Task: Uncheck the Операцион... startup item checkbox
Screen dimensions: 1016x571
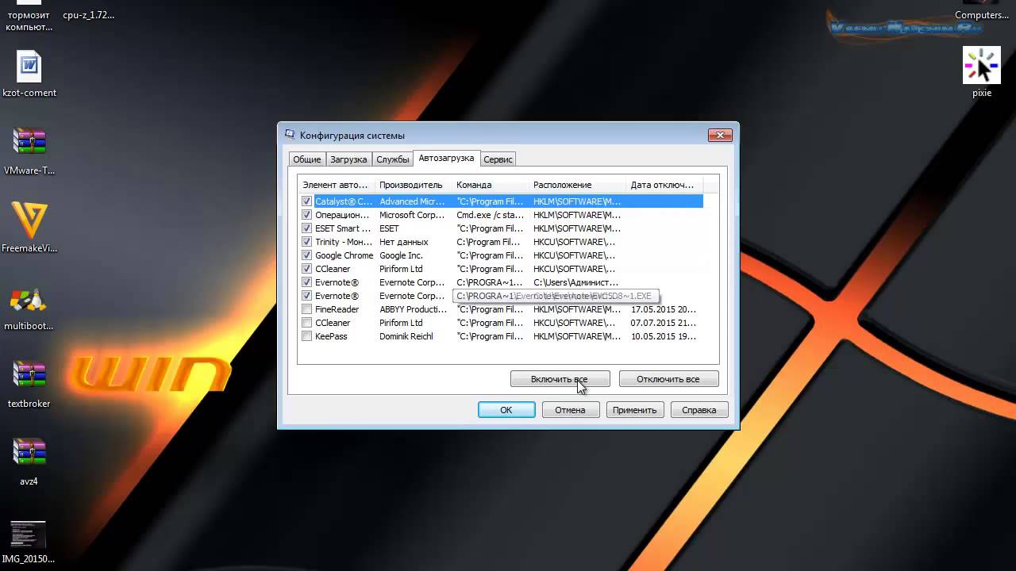Action: (x=306, y=215)
